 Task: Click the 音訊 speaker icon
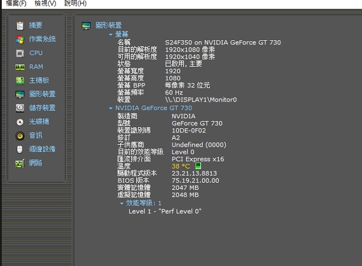20,135
